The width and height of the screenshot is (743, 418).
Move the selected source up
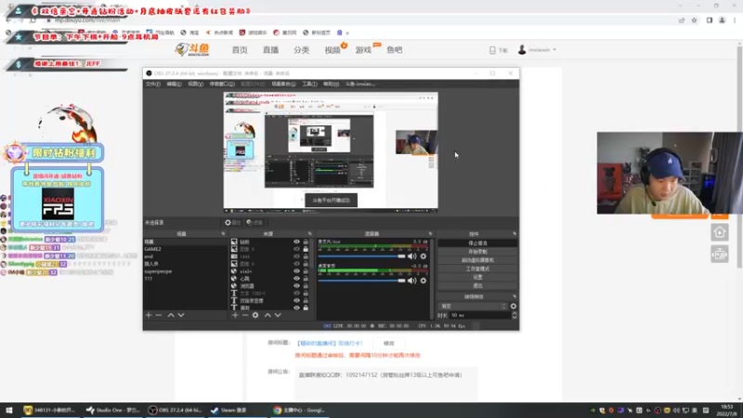tap(267, 315)
